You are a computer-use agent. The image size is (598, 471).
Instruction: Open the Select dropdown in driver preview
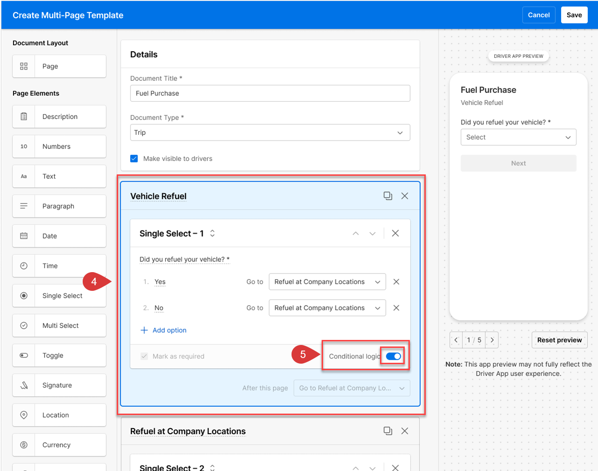click(519, 137)
